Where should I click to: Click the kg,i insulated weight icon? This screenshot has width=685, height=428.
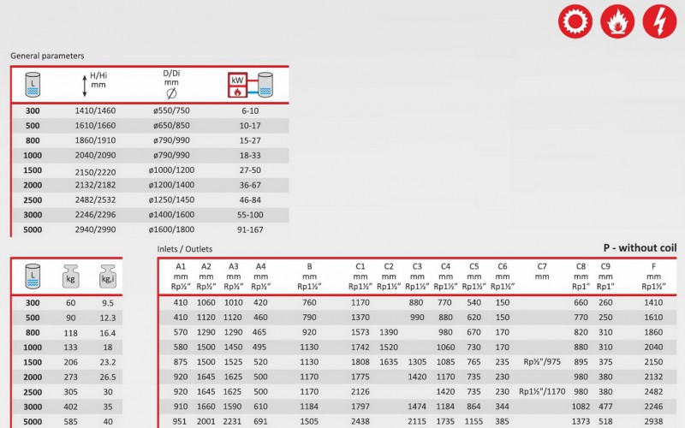108,276
